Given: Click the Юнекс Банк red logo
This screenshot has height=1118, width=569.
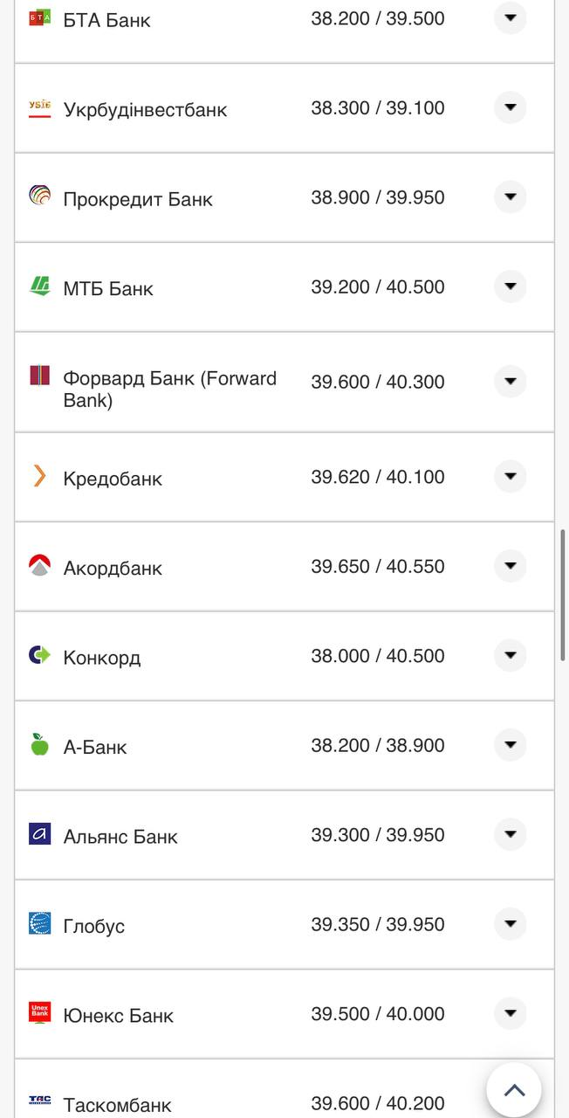Looking at the screenshot, I should pyautogui.click(x=40, y=1013).
